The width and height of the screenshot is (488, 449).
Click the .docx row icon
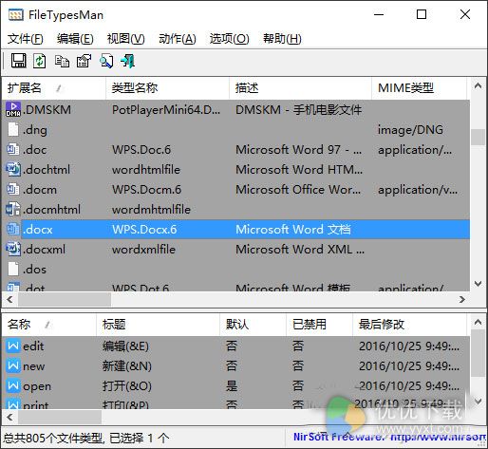click(13, 229)
